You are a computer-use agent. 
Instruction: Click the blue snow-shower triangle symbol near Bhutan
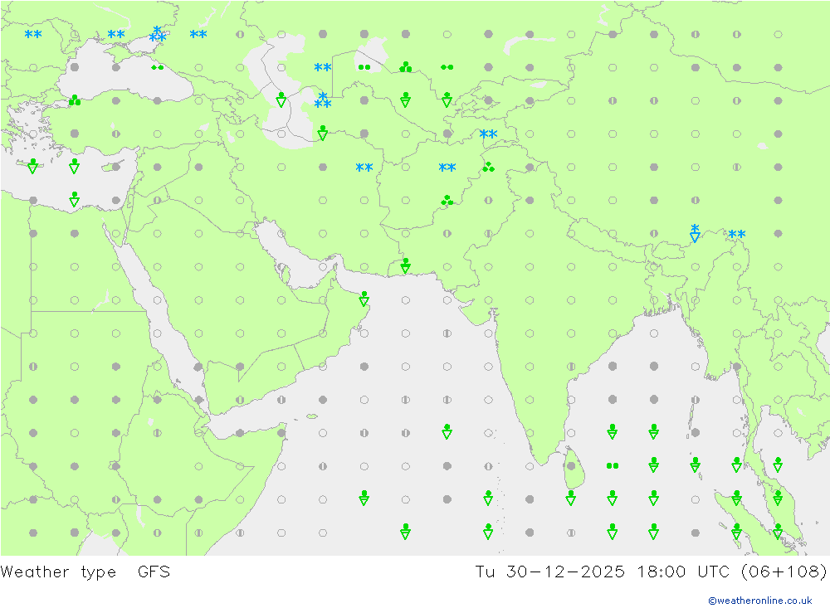[x=695, y=233]
